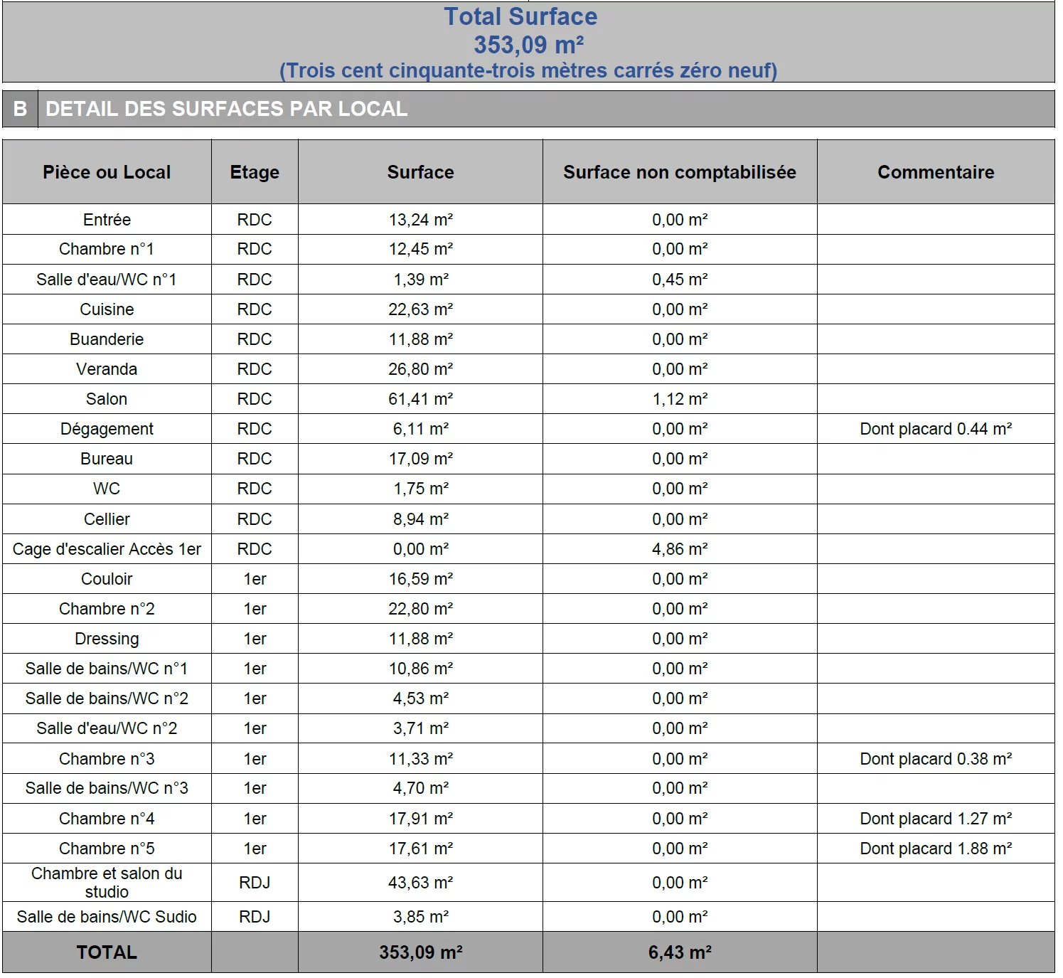Click the '12,45 m²' surface value

pos(420,249)
